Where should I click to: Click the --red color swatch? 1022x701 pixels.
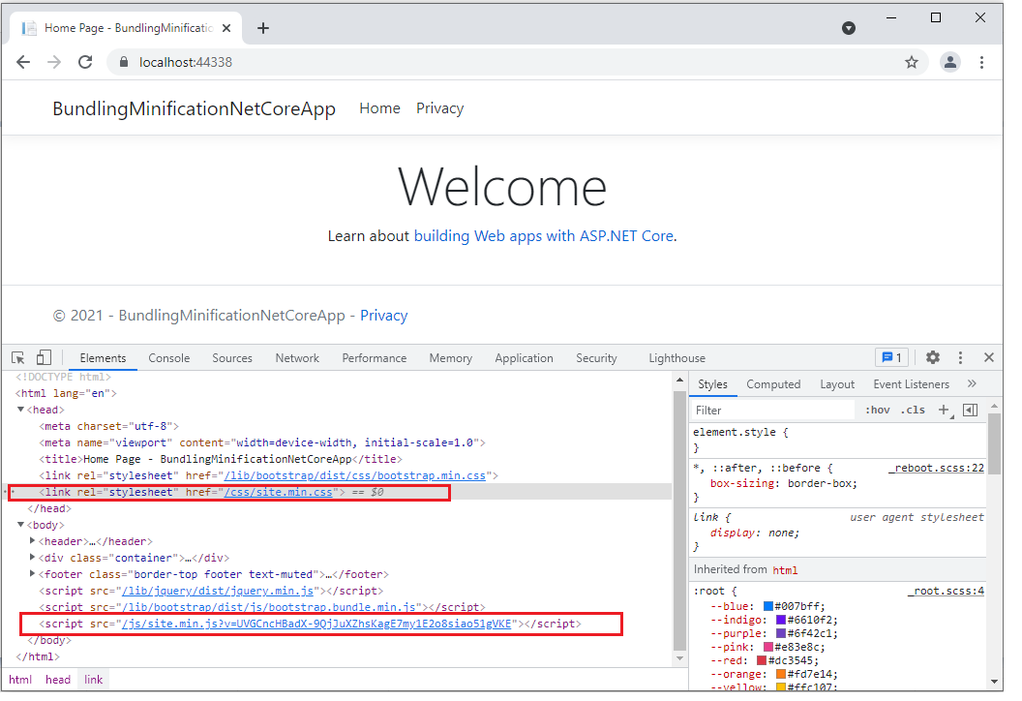click(762, 660)
